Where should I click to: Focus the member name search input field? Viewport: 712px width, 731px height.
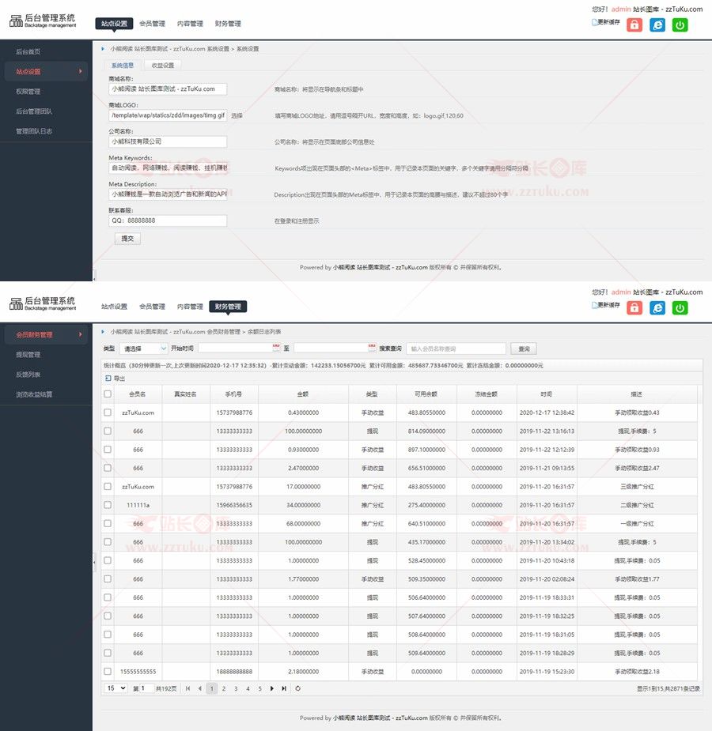(x=456, y=349)
